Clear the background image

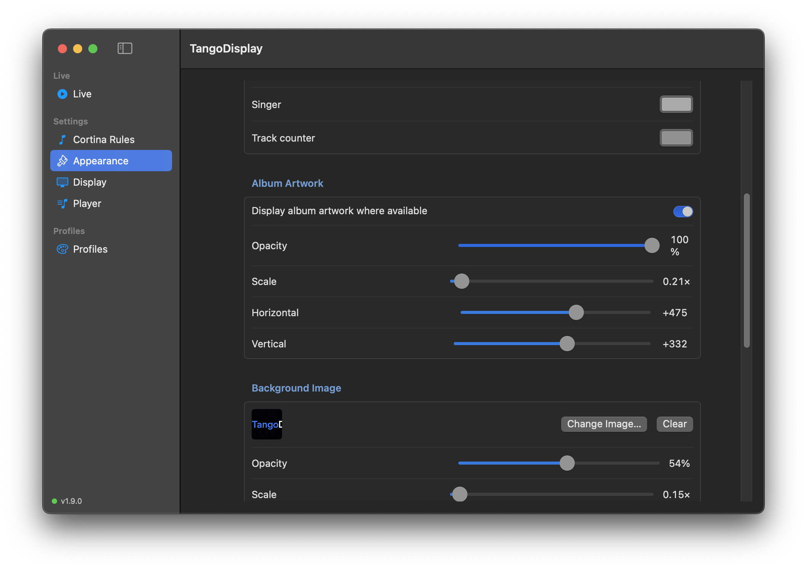point(675,424)
